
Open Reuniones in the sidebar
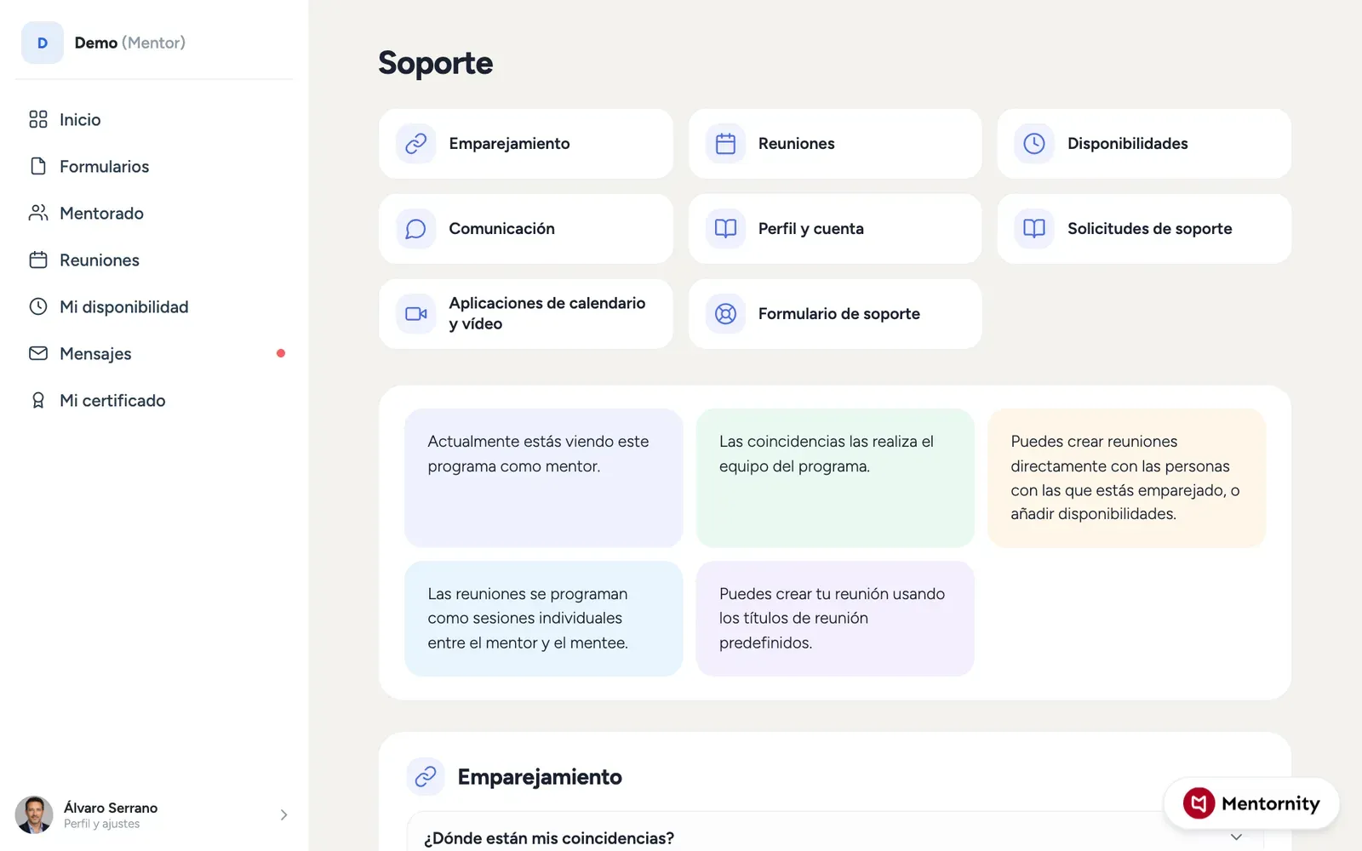154,260
